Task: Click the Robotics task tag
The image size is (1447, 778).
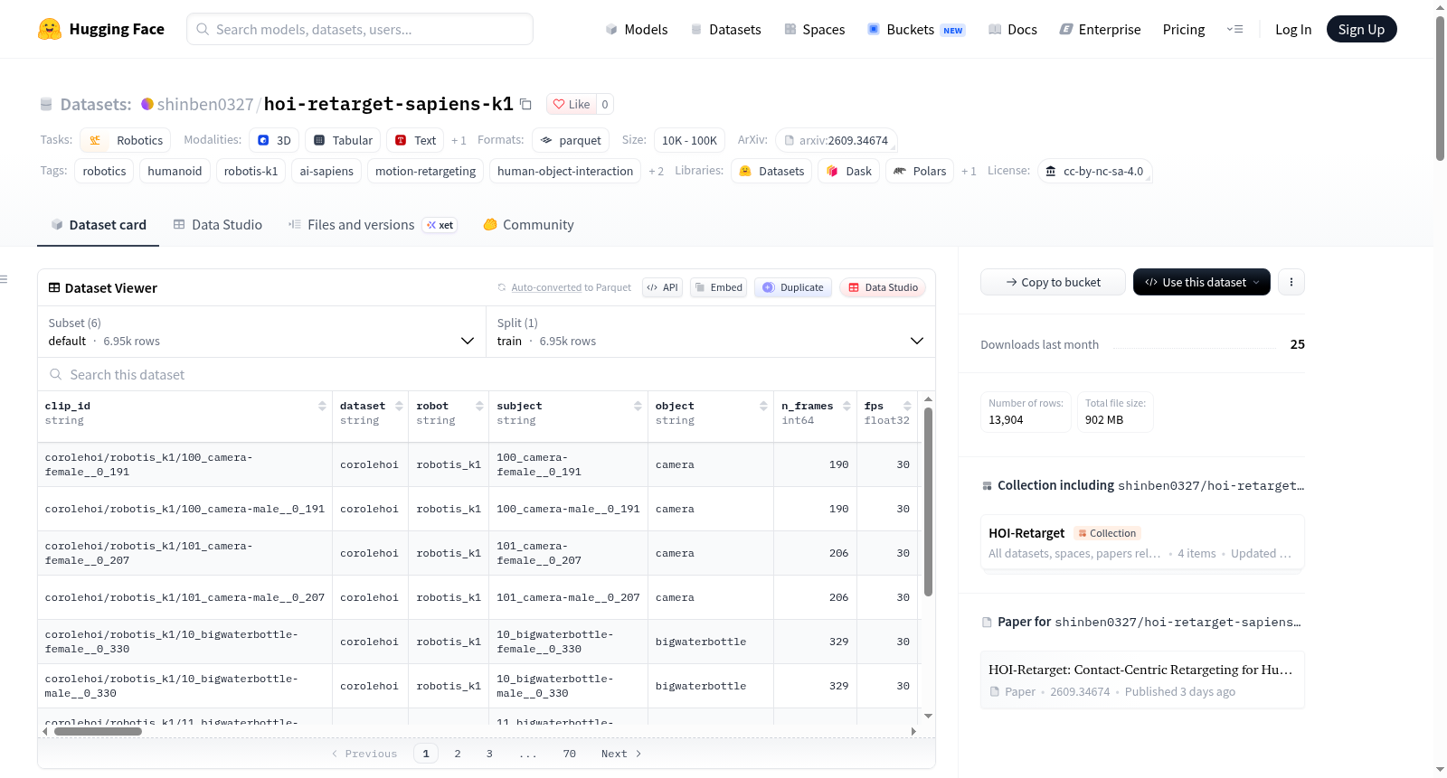Action: click(x=126, y=140)
